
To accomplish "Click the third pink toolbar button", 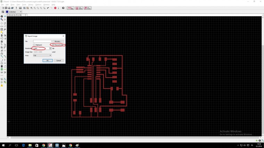I will 88,8.
